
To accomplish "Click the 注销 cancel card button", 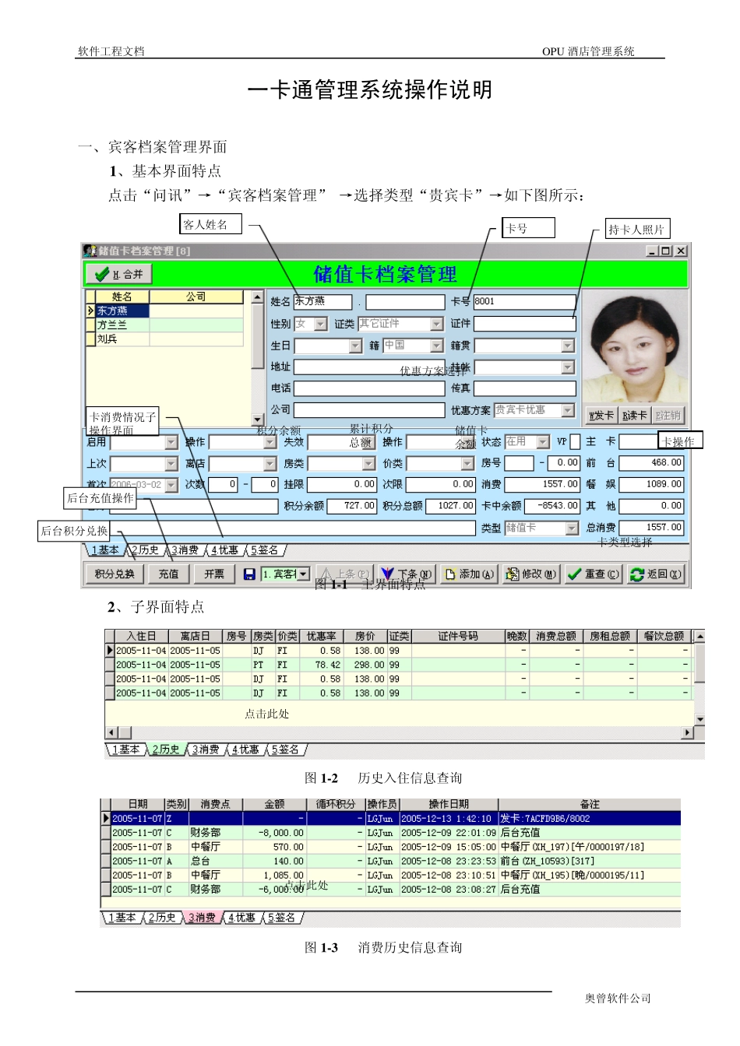I will point(668,416).
